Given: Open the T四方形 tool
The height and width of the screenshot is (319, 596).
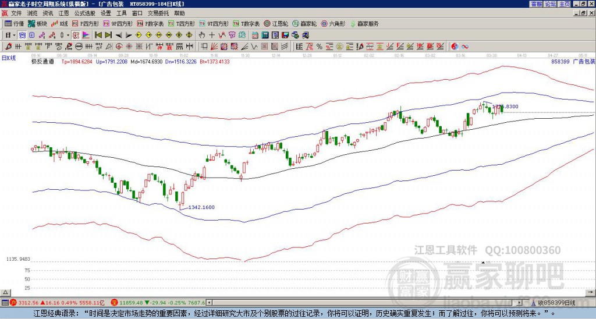Looking at the screenshot, I should pyautogui.click(x=182, y=23).
